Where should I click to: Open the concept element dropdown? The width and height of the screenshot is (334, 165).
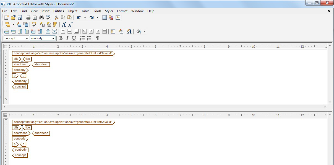27,38
